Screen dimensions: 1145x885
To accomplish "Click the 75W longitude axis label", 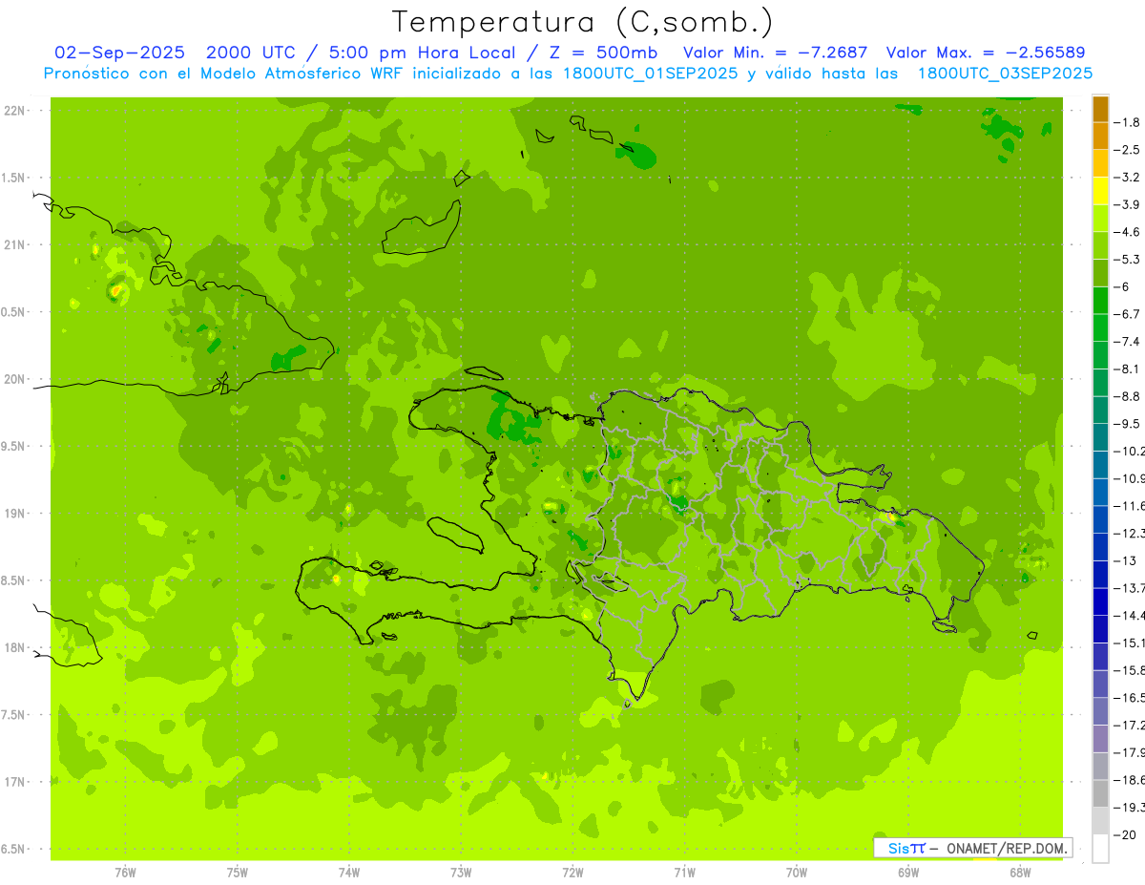I will pyautogui.click(x=238, y=872).
